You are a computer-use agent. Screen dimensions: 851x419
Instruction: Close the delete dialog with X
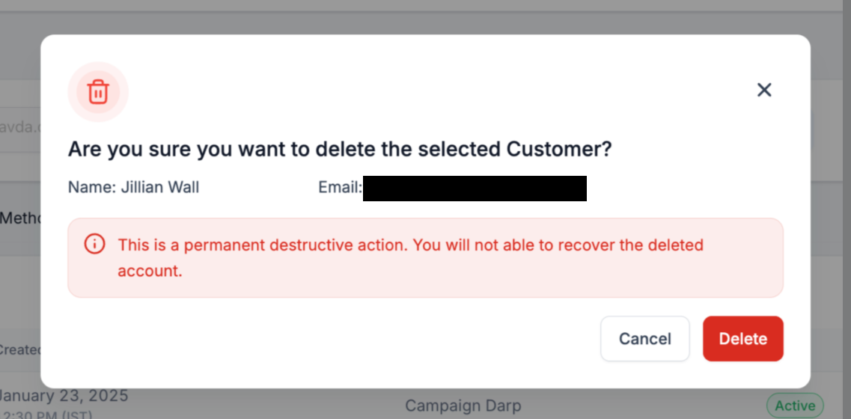click(x=764, y=90)
